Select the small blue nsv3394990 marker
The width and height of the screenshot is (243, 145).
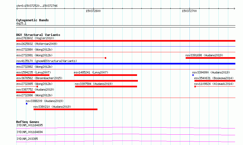[193, 75]
